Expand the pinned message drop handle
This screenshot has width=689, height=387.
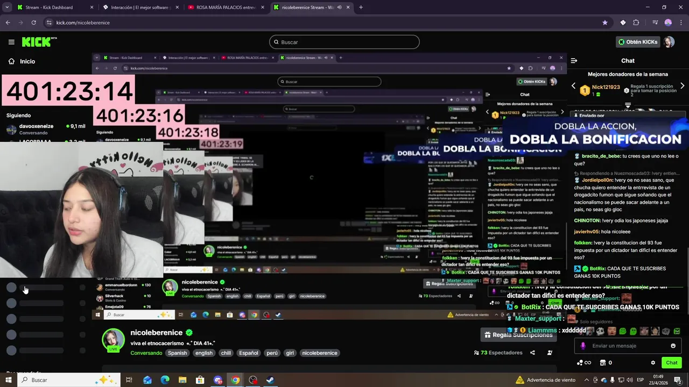(628, 105)
